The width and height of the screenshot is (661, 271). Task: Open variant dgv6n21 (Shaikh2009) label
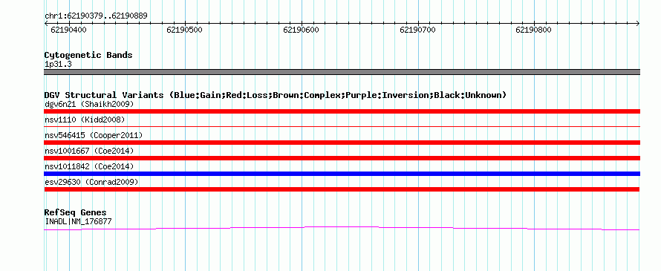click(89, 104)
